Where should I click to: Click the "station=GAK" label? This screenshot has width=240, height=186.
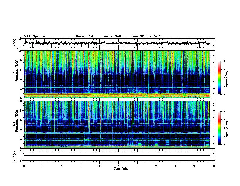pos(113,36)
